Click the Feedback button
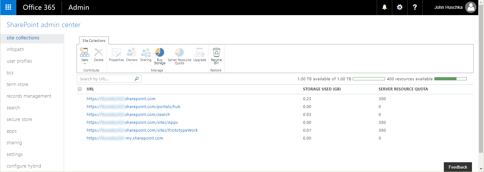The width and height of the screenshot is (484, 172). coord(458,167)
